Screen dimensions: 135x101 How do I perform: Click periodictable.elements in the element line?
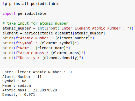point(48,33)
